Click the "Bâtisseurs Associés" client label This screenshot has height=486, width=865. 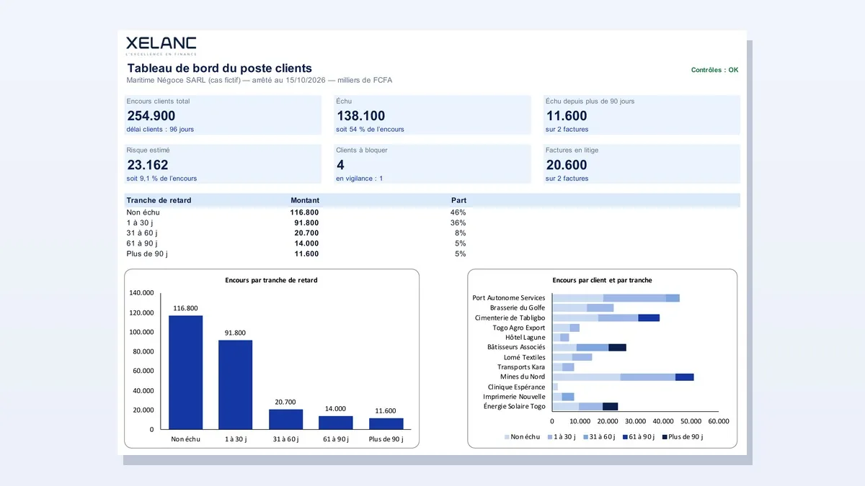click(x=516, y=347)
